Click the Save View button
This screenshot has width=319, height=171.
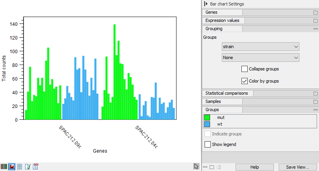coord(297,167)
